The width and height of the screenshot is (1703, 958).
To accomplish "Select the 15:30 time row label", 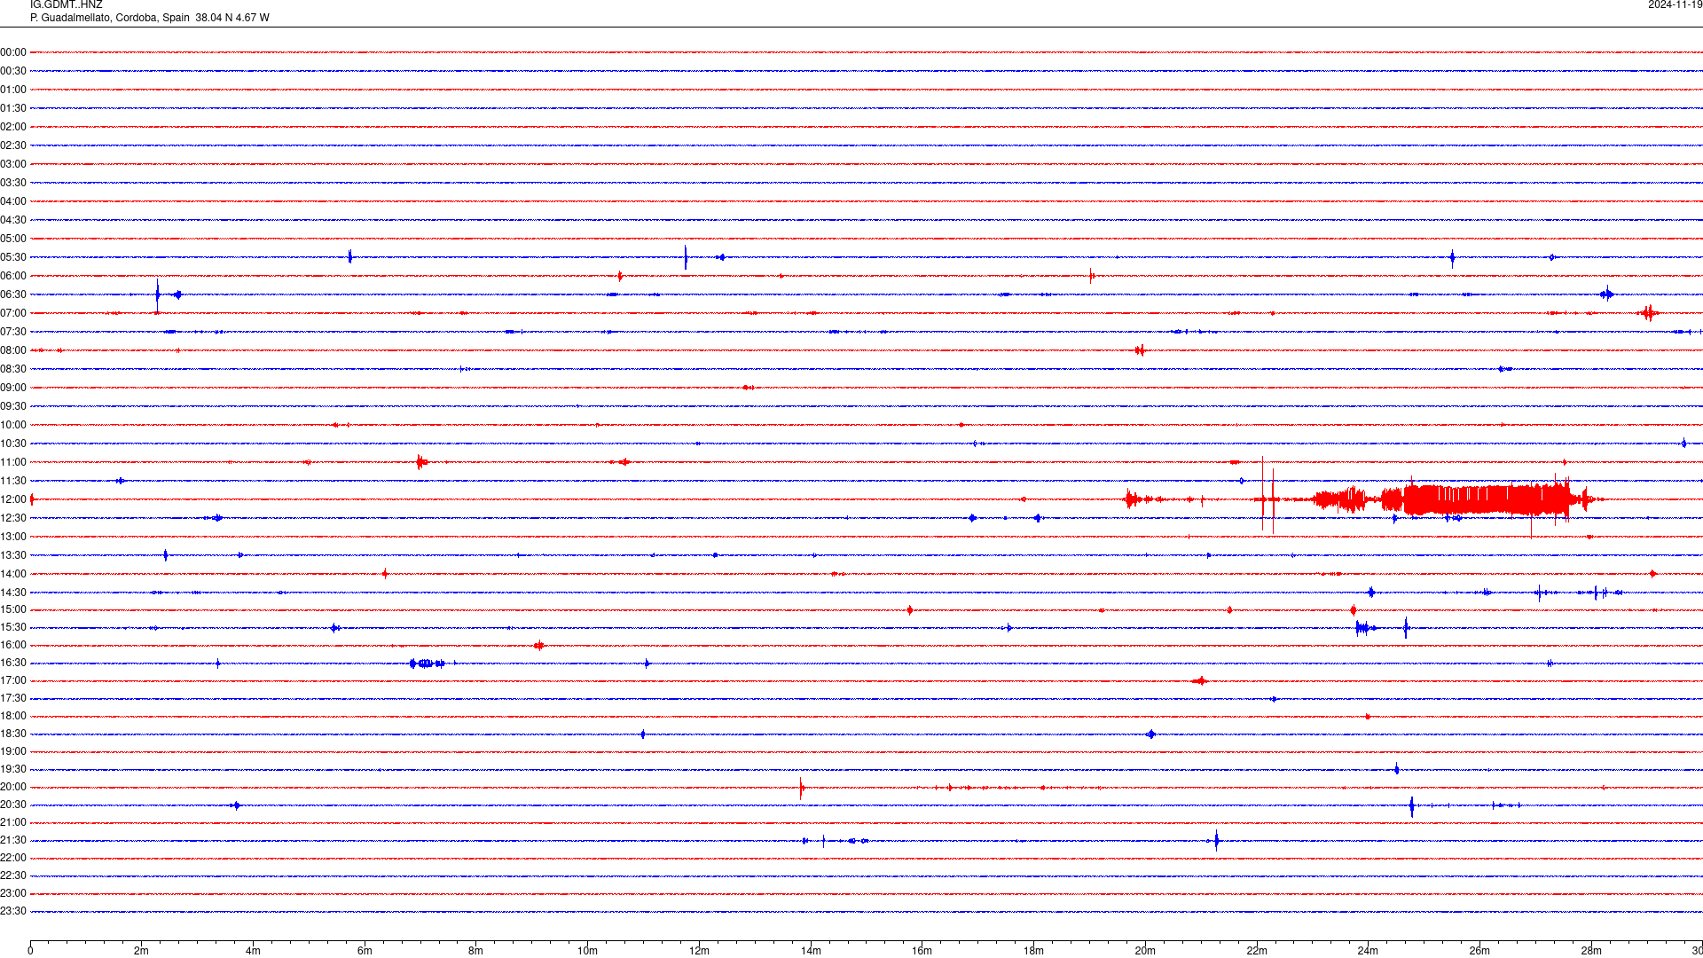I will [13, 627].
